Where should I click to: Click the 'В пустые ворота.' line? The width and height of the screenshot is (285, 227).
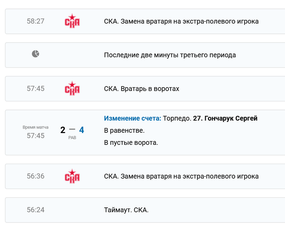click(x=131, y=143)
